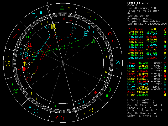Click the "Placidus houses." line
Viewport: 168px width, 126px height.
pyautogui.click(x=140, y=19)
